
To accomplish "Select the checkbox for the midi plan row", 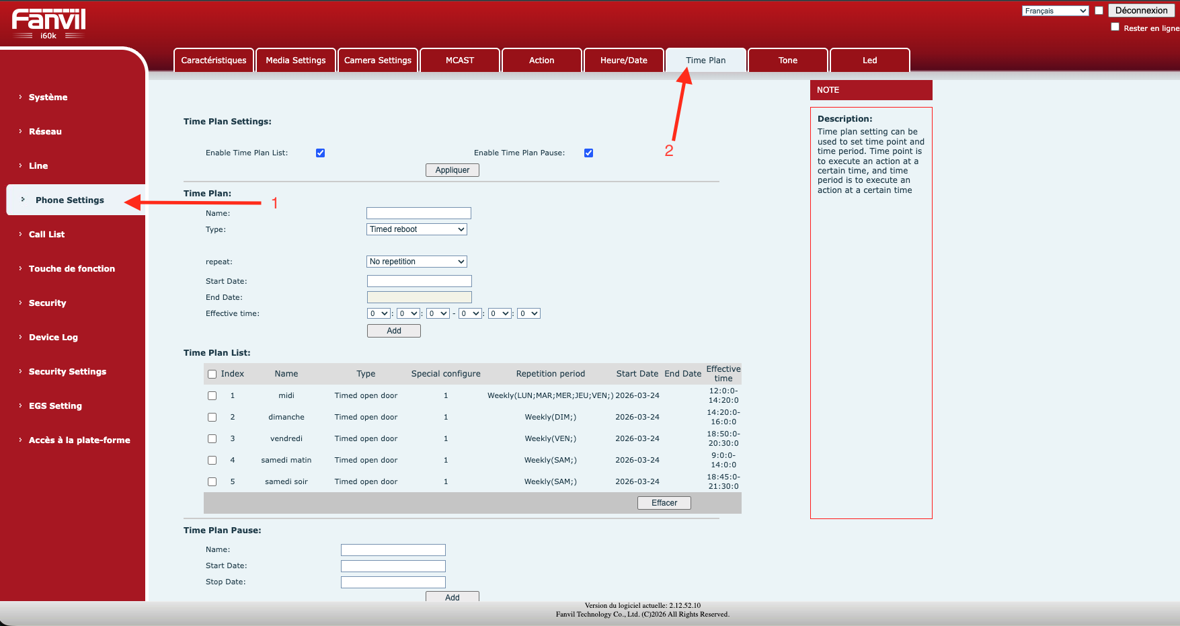I will pos(212,396).
